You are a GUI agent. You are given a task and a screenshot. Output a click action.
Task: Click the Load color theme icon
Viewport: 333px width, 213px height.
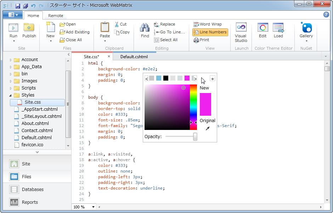(x=278, y=28)
